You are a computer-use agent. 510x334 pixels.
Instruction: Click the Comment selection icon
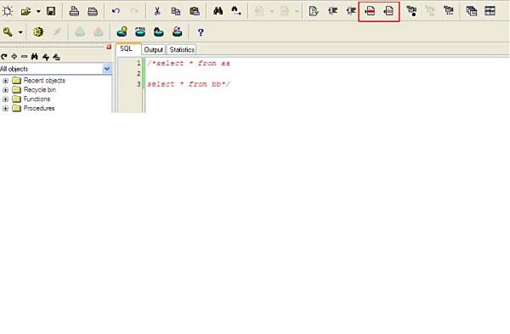pos(370,11)
